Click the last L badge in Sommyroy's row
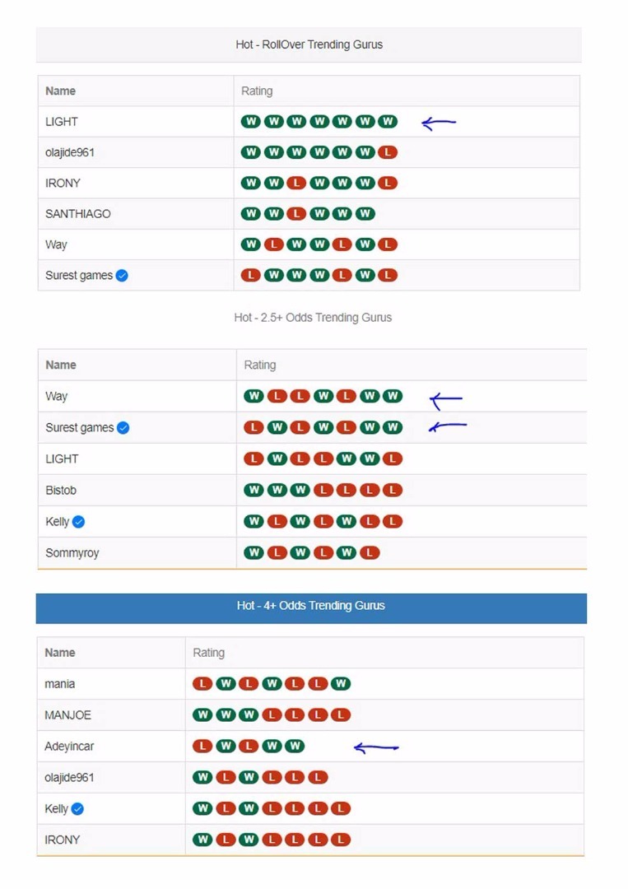The height and width of the screenshot is (889, 628). point(370,552)
